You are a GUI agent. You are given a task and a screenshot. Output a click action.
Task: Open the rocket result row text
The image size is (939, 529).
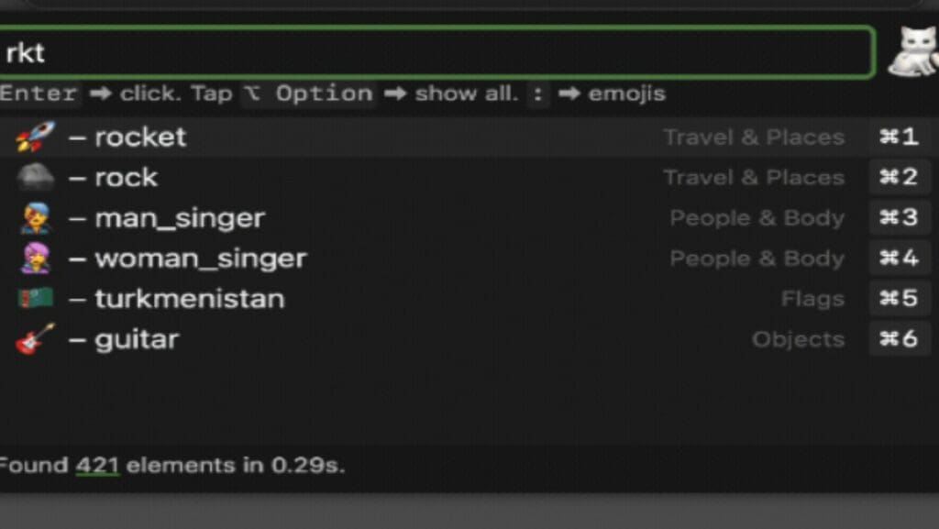(140, 137)
